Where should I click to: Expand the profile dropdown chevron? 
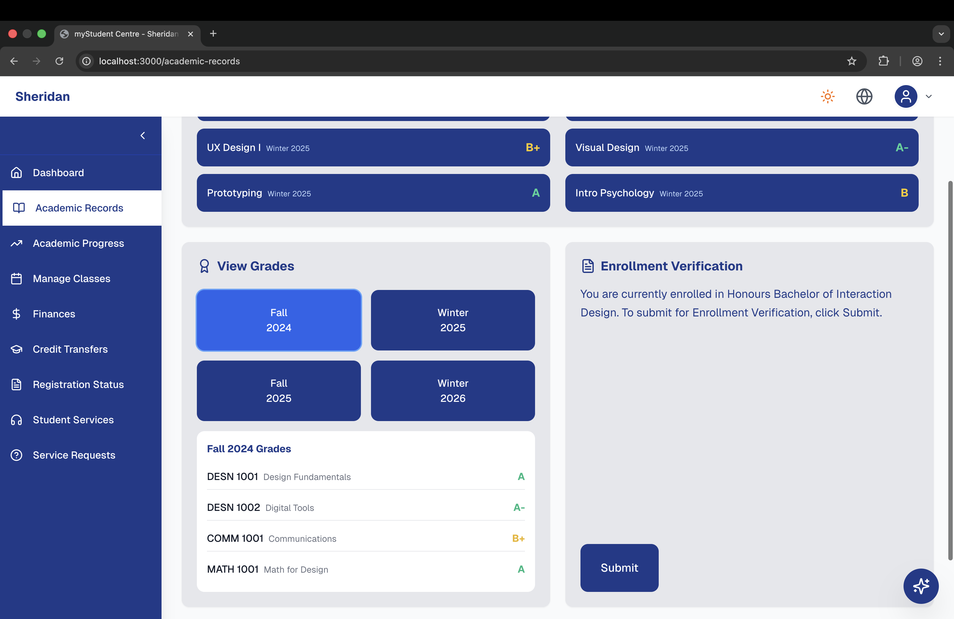pyautogui.click(x=929, y=96)
